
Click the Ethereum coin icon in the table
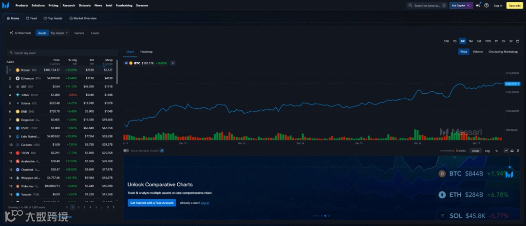[18, 78]
